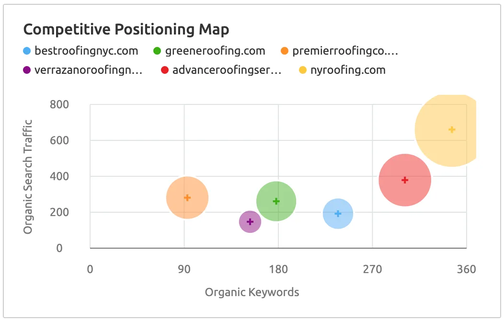Click the light blue bestroofingnyc bubble

[x=338, y=214]
